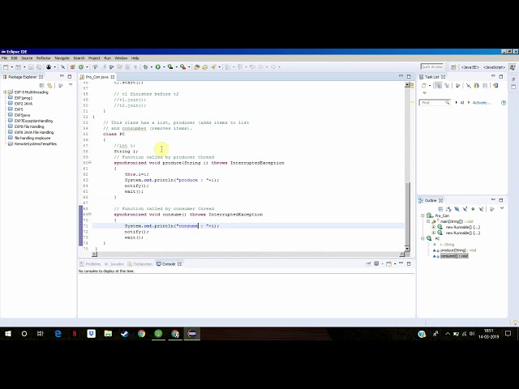Toggle Hide Static Members in Outline toolbar
Viewport: 519px width, 389px height.
point(465,209)
